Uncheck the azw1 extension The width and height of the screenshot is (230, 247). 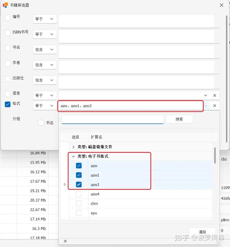pyautogui.click(x=79, y=175)
